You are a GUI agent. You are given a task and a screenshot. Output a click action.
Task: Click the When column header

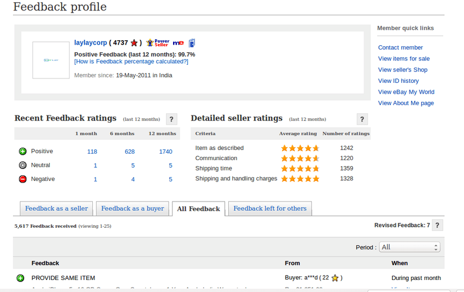pos(400,263)
